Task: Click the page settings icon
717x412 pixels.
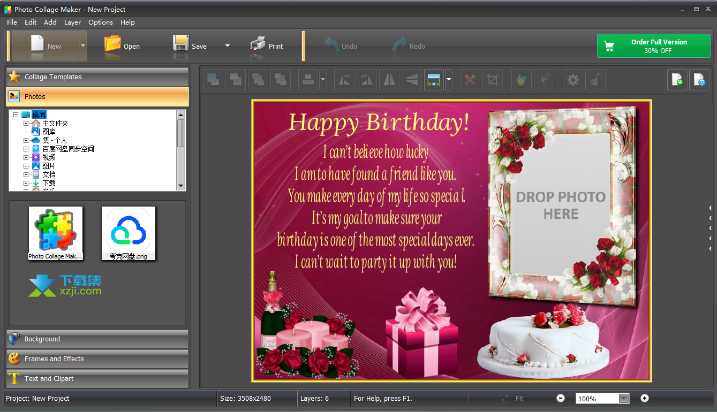Action: pos(699,80)
